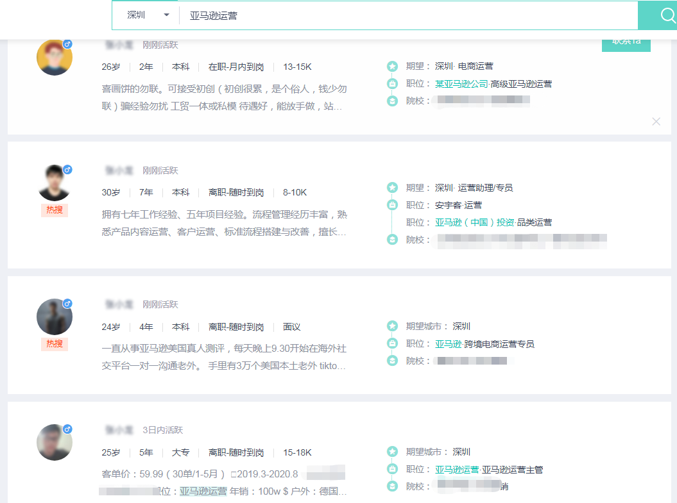Open the 某亚马逊公司 company link
This screenshot has width=677, height=503.
click(461, 83)
